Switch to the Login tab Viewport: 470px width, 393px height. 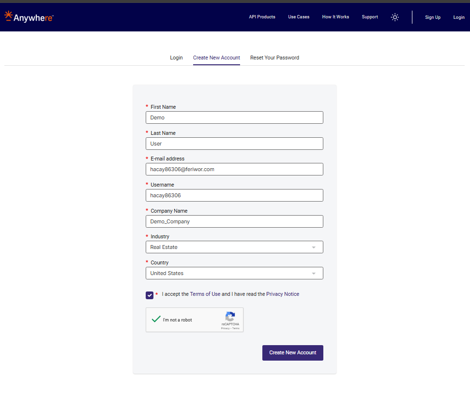176,58
